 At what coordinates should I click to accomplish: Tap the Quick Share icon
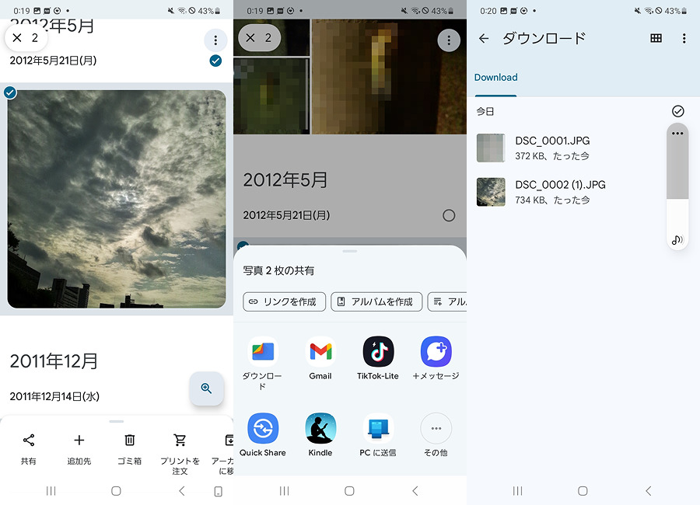pos(263,430)
